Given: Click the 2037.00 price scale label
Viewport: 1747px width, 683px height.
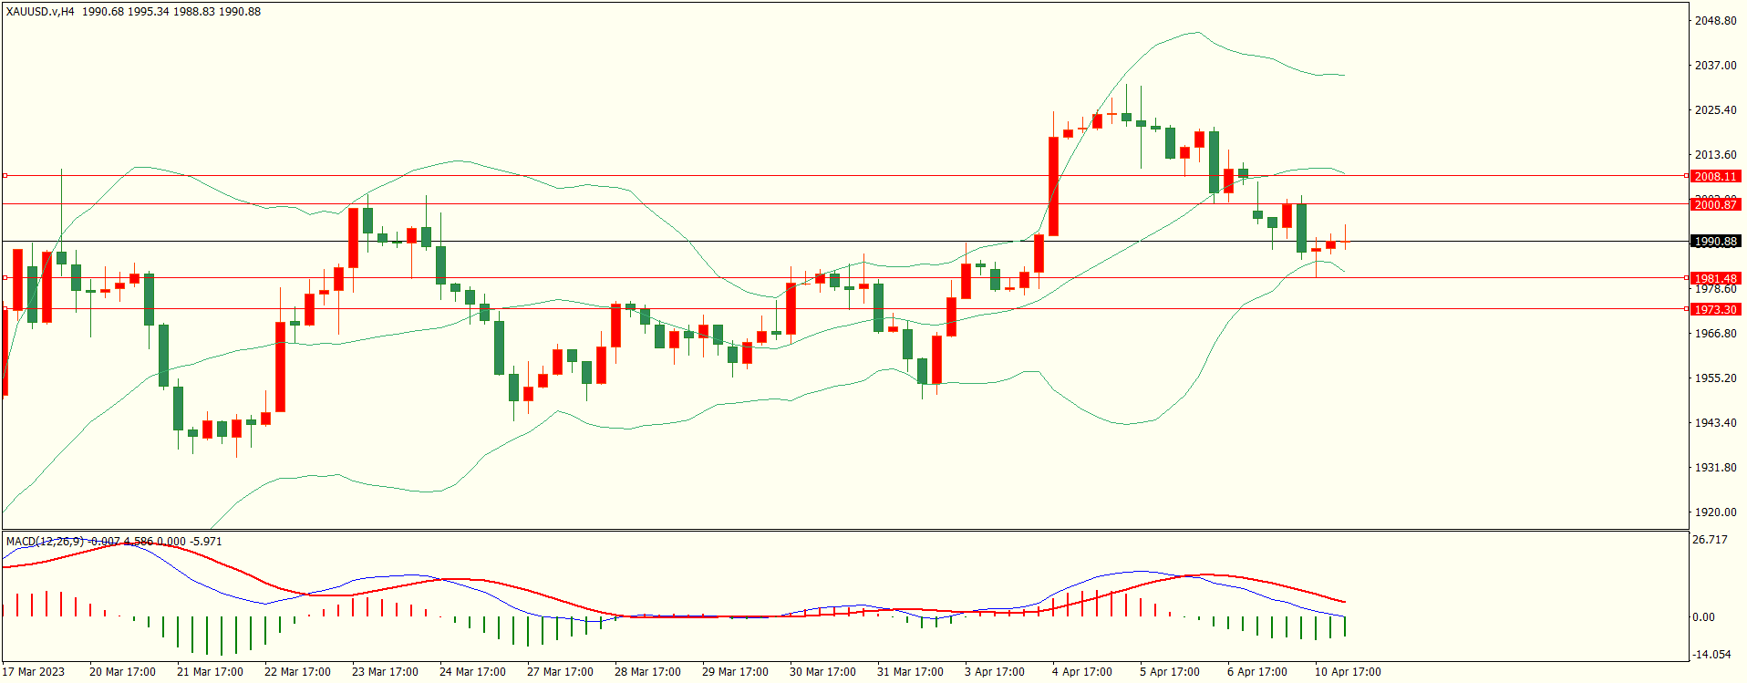Looking at the screenshot, I should [x=1715, y=66].
